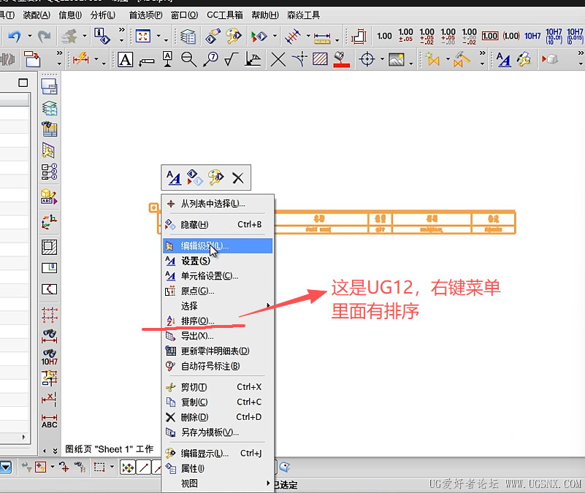Click the rapid dimension lightning icon
Screen dimensions: 585x493
tap(81, 59)
